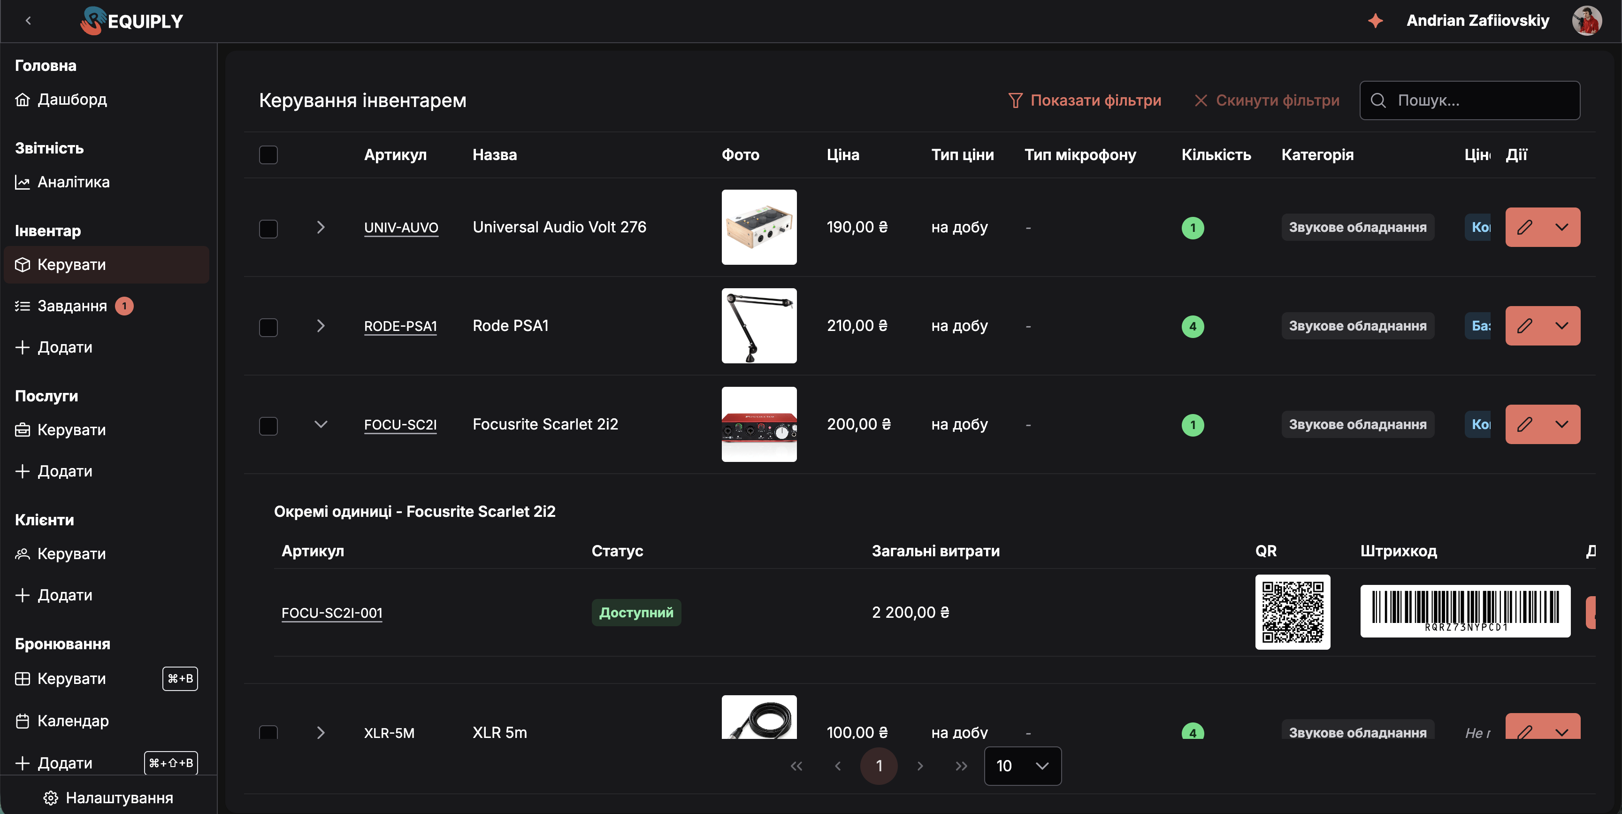The width and height of the screenshot is (1622, 814).
Task: Click the Доступний status badge
Action: pyautogui.click(x=636, y=613)
